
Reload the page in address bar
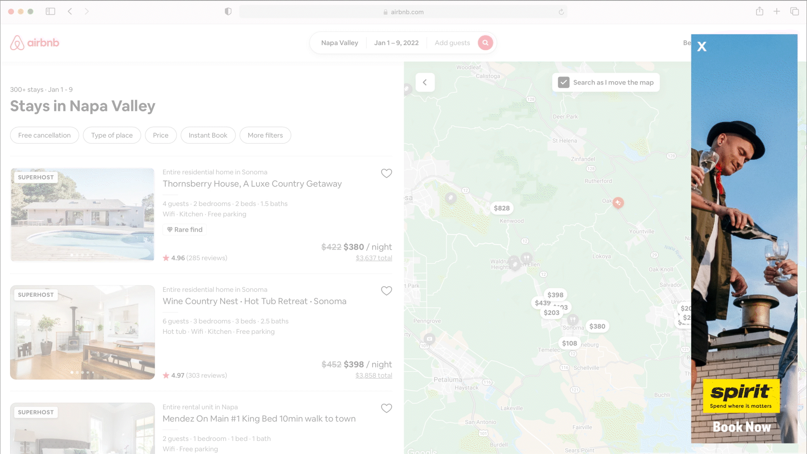click(x=561, y=12)
